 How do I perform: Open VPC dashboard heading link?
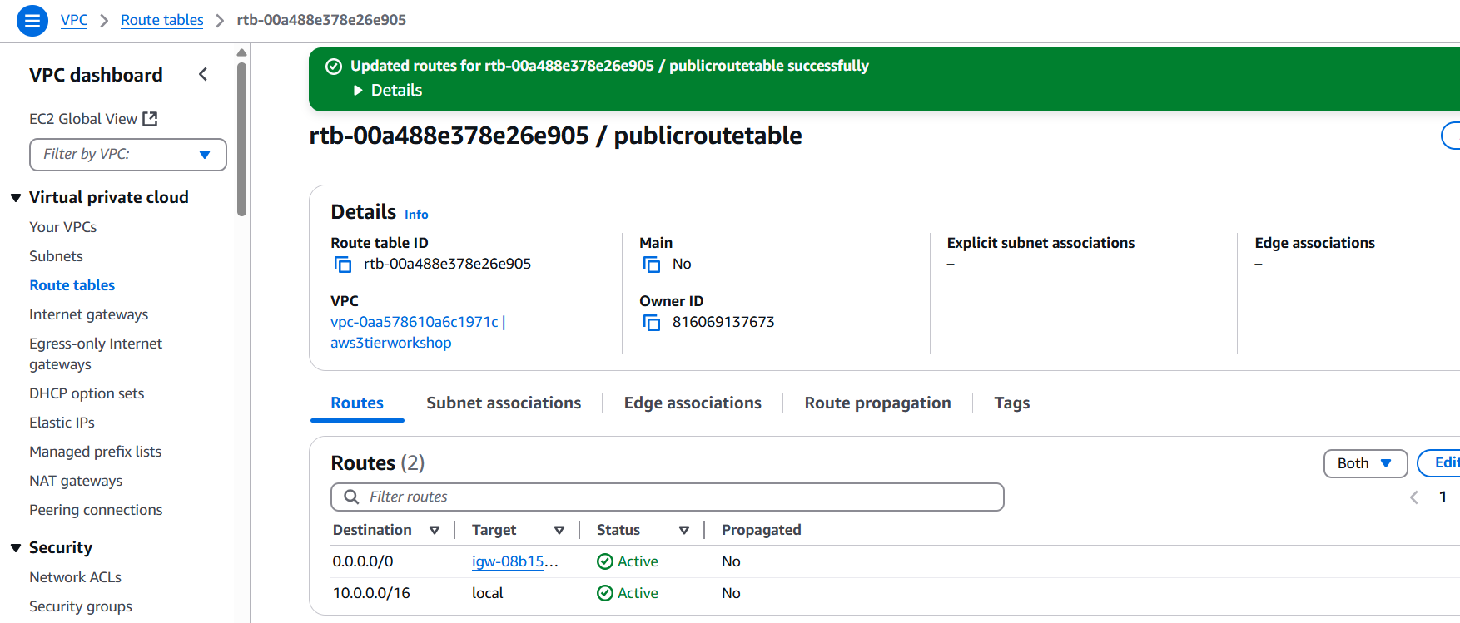coord(96,75)
